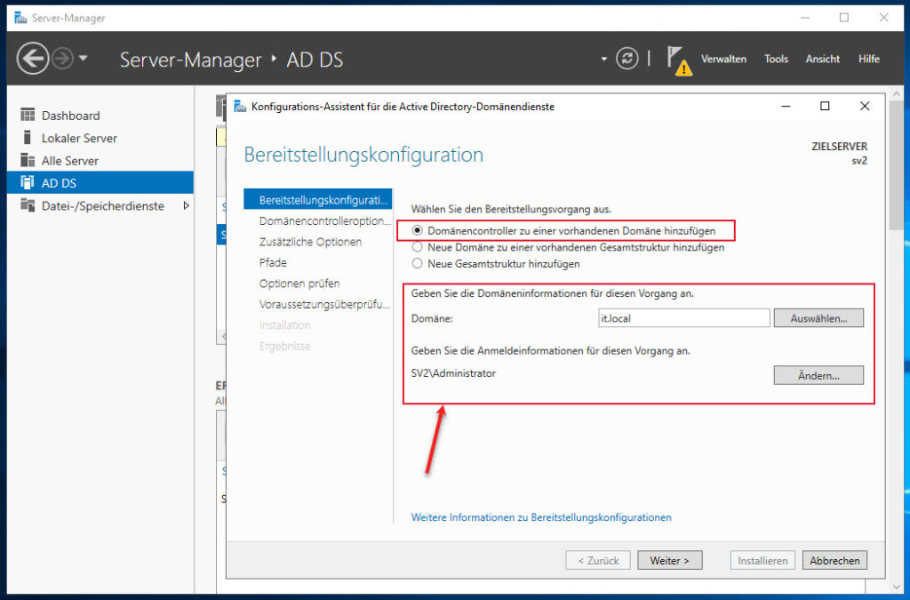Click the Ändern... credentials button
910x600 pixels.
coord(818,375)
